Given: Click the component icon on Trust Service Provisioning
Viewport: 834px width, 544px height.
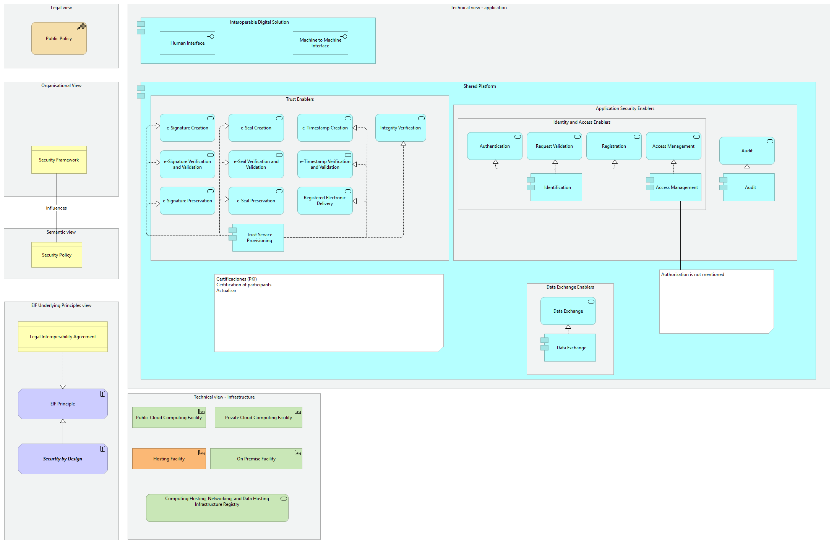Looking at the screenshot, I should pyautogui.click(x=232, y=234).
